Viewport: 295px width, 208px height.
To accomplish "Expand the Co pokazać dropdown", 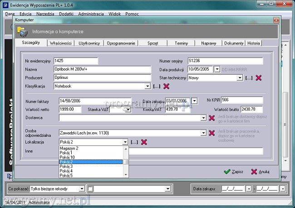I will coord(82,189).
